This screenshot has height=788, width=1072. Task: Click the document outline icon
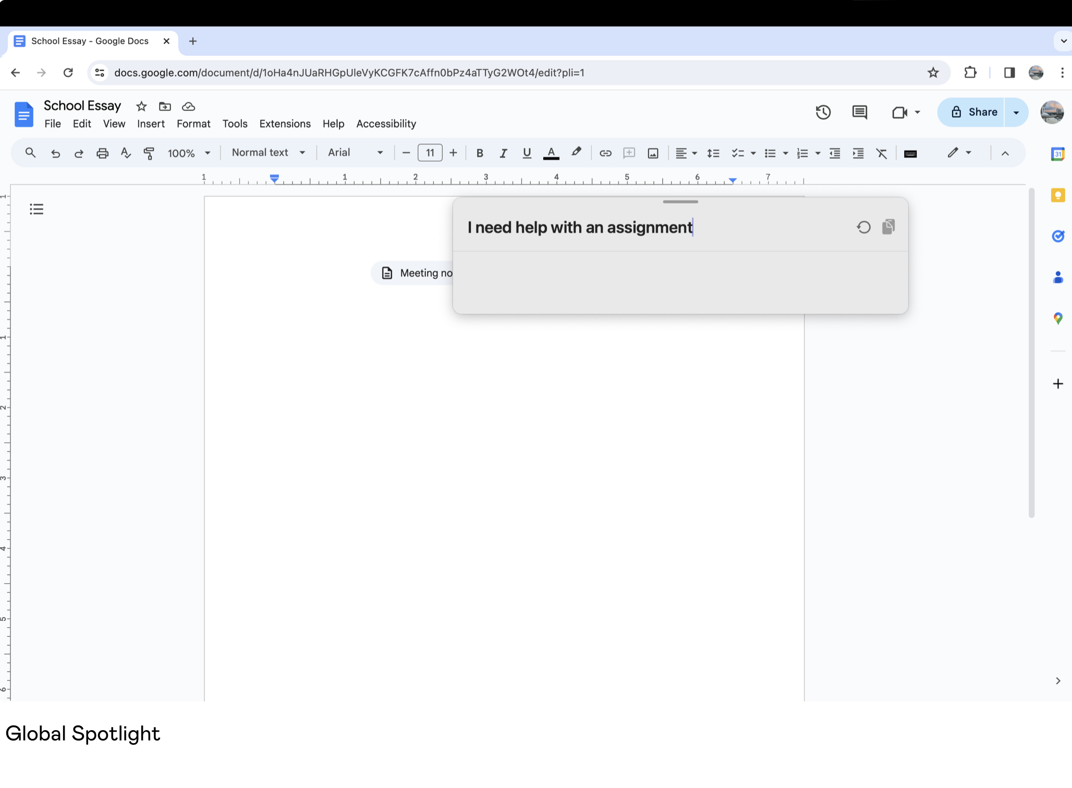tap(36, 209)
